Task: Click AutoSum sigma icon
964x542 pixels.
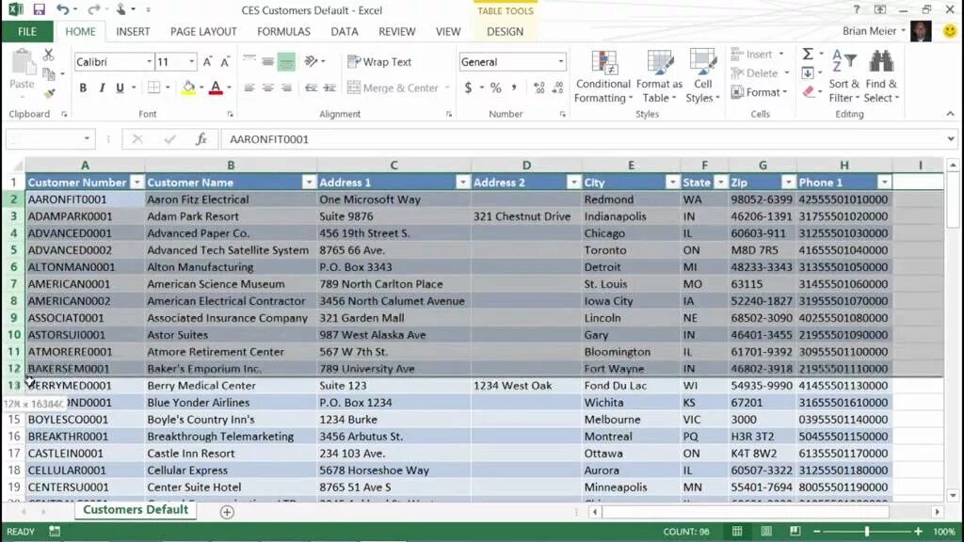Action: [808, 54]
